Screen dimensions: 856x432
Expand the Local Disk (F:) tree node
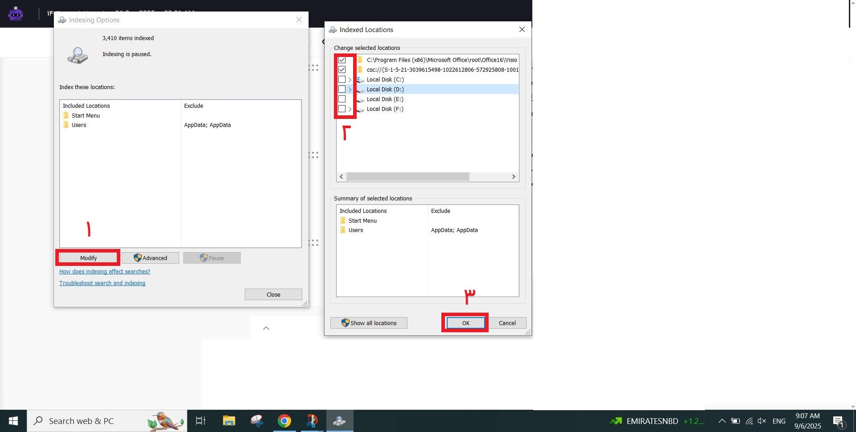coord(350,109)
